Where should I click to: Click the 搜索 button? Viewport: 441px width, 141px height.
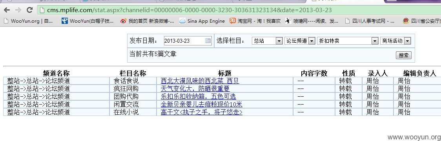pos(404,55)
